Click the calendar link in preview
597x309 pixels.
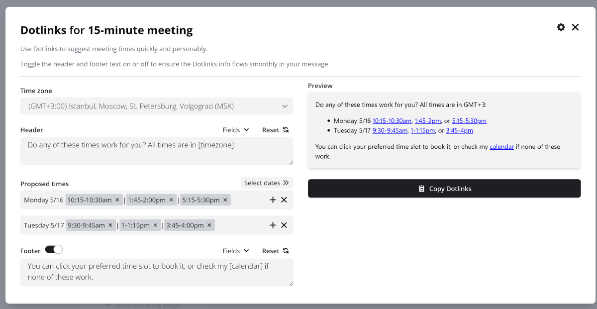(501, 147)
